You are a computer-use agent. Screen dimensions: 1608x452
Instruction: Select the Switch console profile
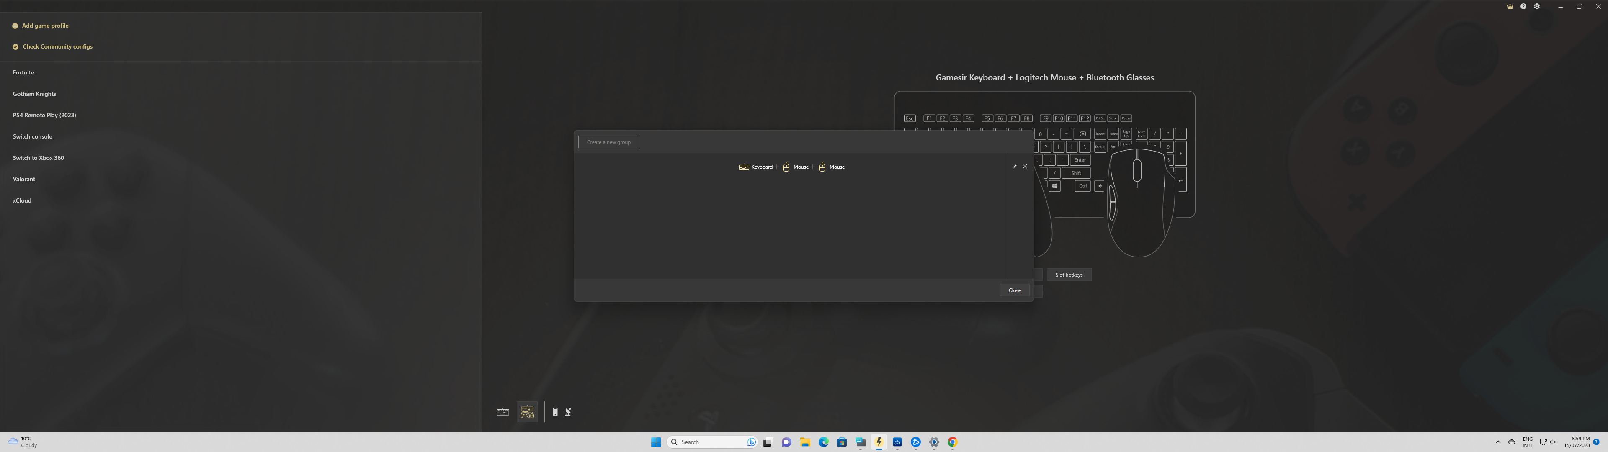33,136
